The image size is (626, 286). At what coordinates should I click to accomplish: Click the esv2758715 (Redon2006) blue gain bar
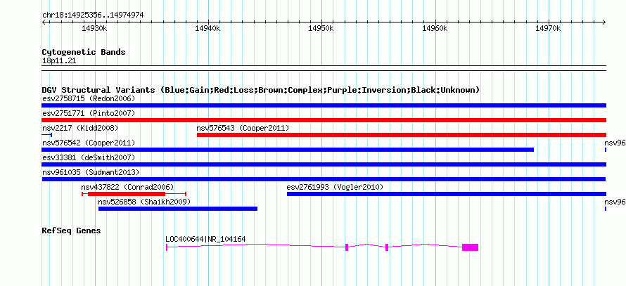coord(324,105)
